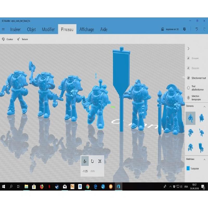This screenshot has width=208, height=208.
Task: Click the FRA language indicator
Action: pyautogui.click(x=186, y=187)
